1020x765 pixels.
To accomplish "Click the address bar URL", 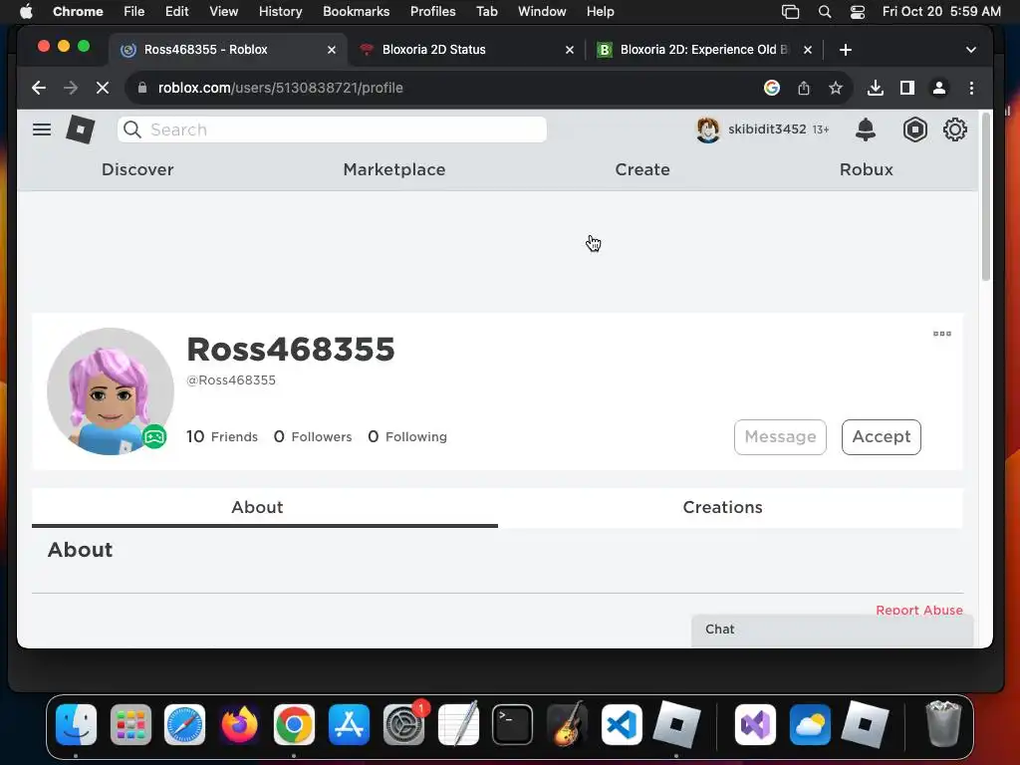I will point(280,88).
